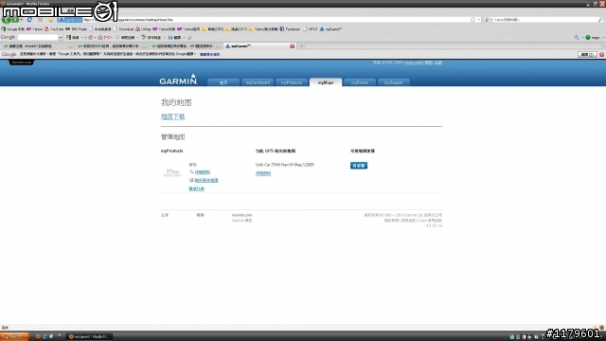Viewport: 606px width, 341px height.
Task: Open the myExtras tab
Action: tap(360, 82)
